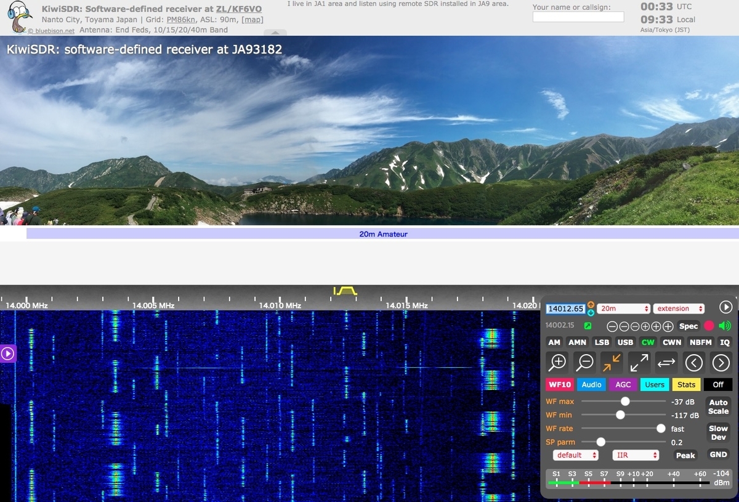Click the purple play tab on waterfall edge
The height and width of the screenshot is (502, 739).
tap(7, 354)
